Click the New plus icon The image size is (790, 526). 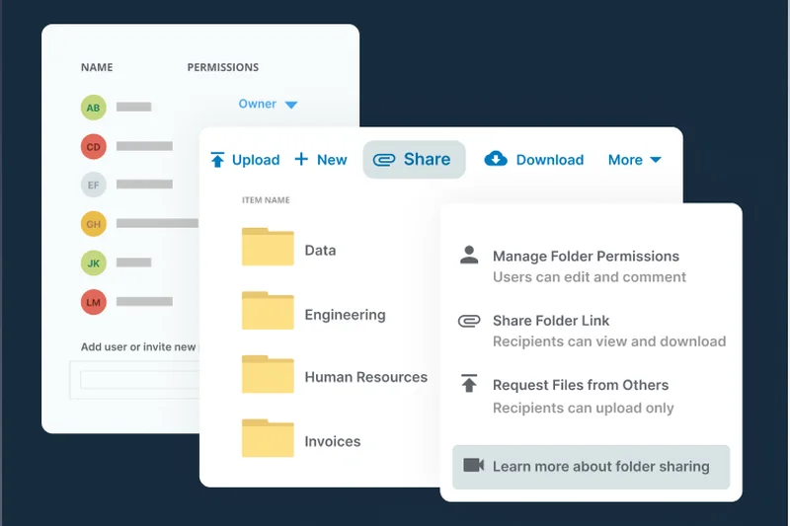301,160
